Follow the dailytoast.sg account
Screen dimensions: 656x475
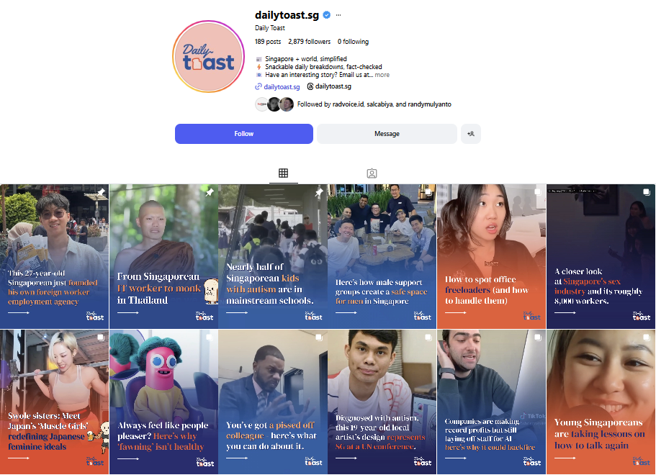[x=244, y=134]
